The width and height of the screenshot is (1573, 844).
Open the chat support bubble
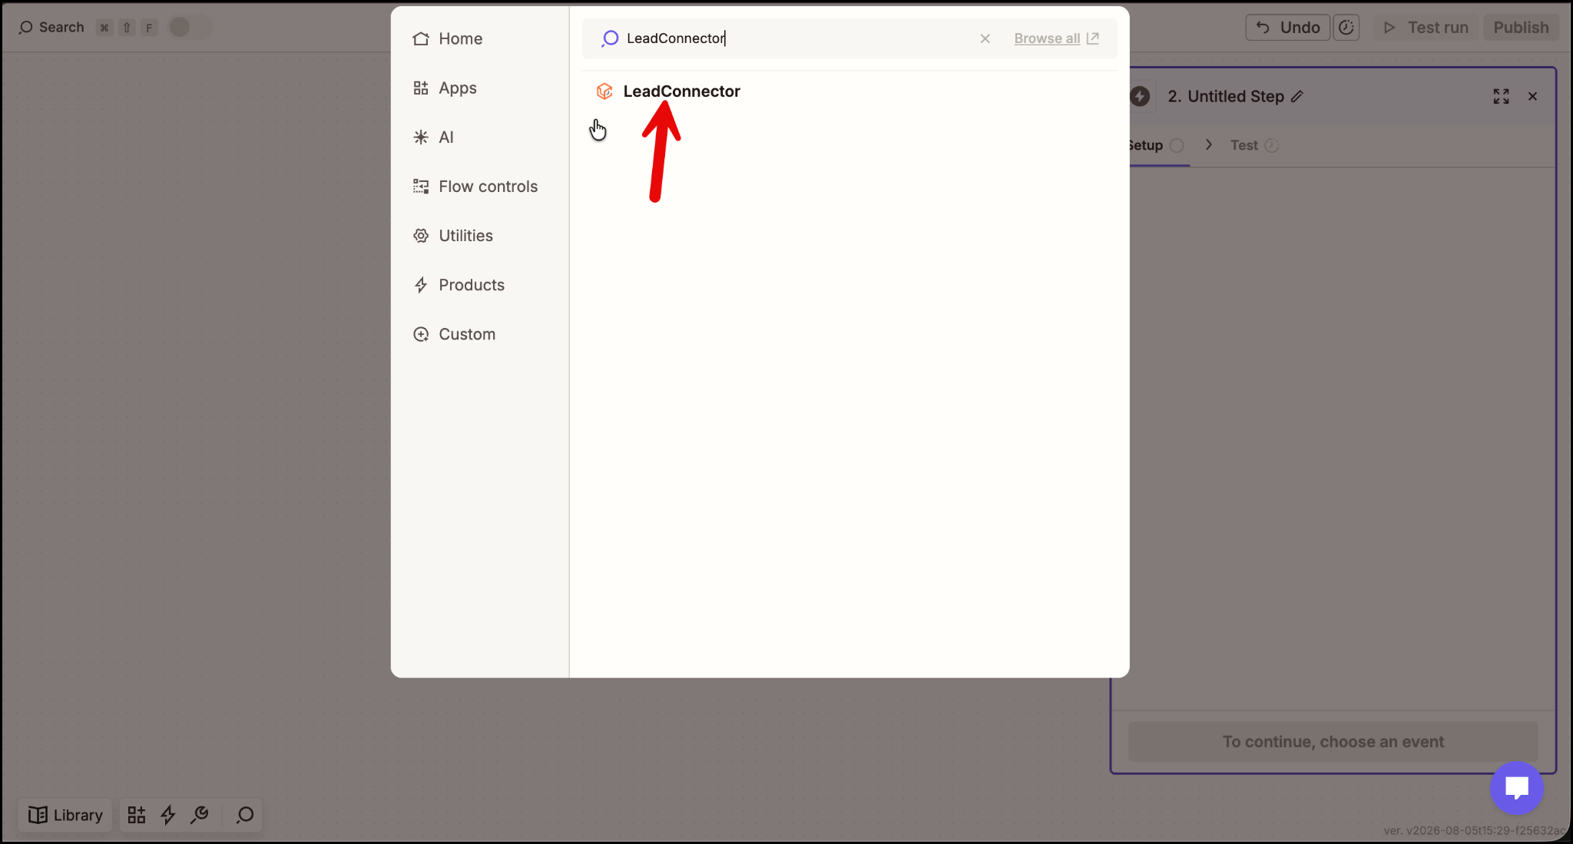pos(1516,788)
